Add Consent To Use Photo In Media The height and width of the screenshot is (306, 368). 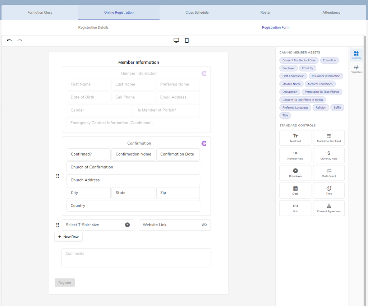[303, 99]
